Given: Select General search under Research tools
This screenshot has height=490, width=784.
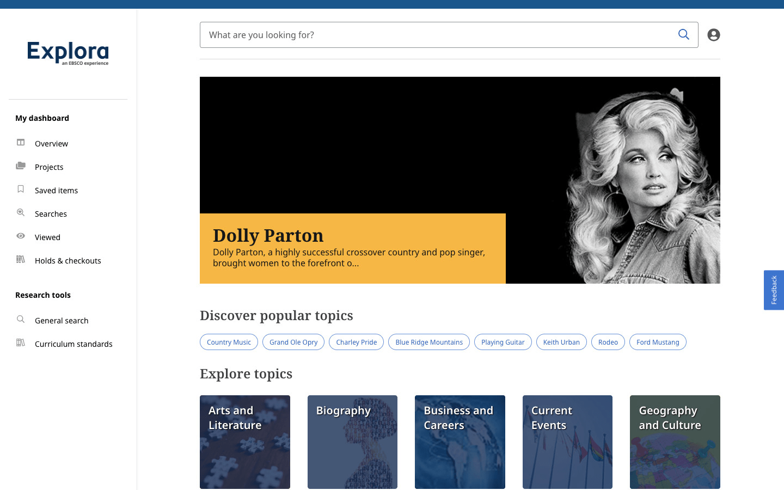Looking at the screenshot, I should click(x=62, y=321).
